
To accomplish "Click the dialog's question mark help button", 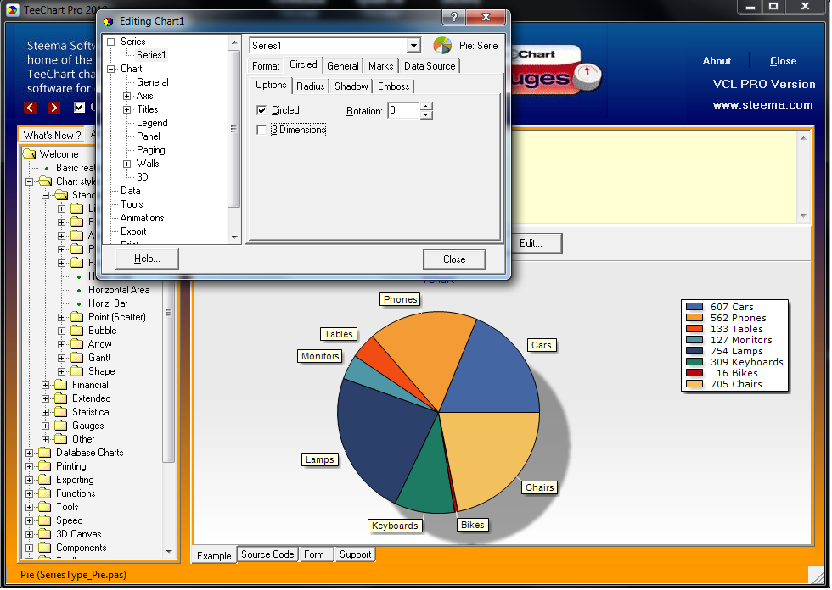I will pos(453,18).
